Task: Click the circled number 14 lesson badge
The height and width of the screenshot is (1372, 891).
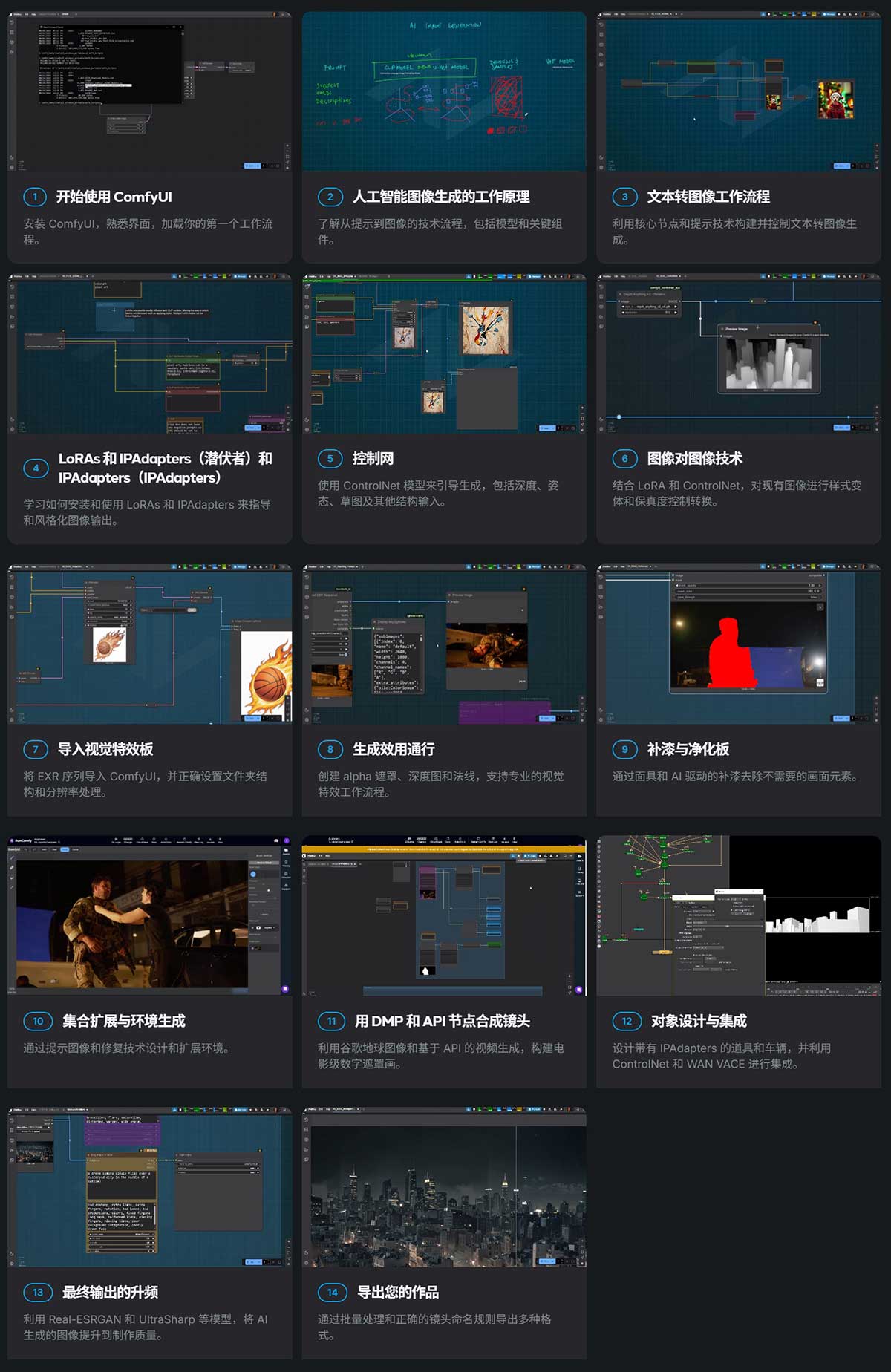Action: pyautogui.click(x=332, y=1292)
